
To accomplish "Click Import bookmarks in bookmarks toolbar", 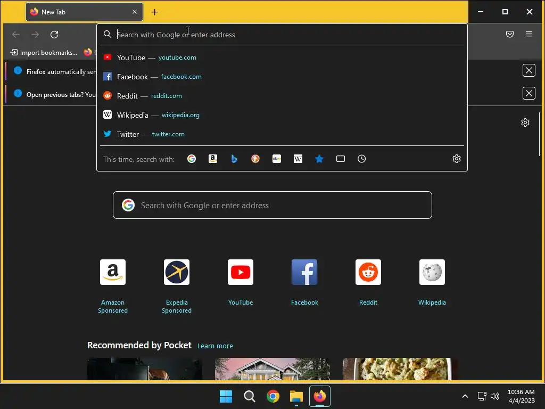I will [x=44, y=53].
